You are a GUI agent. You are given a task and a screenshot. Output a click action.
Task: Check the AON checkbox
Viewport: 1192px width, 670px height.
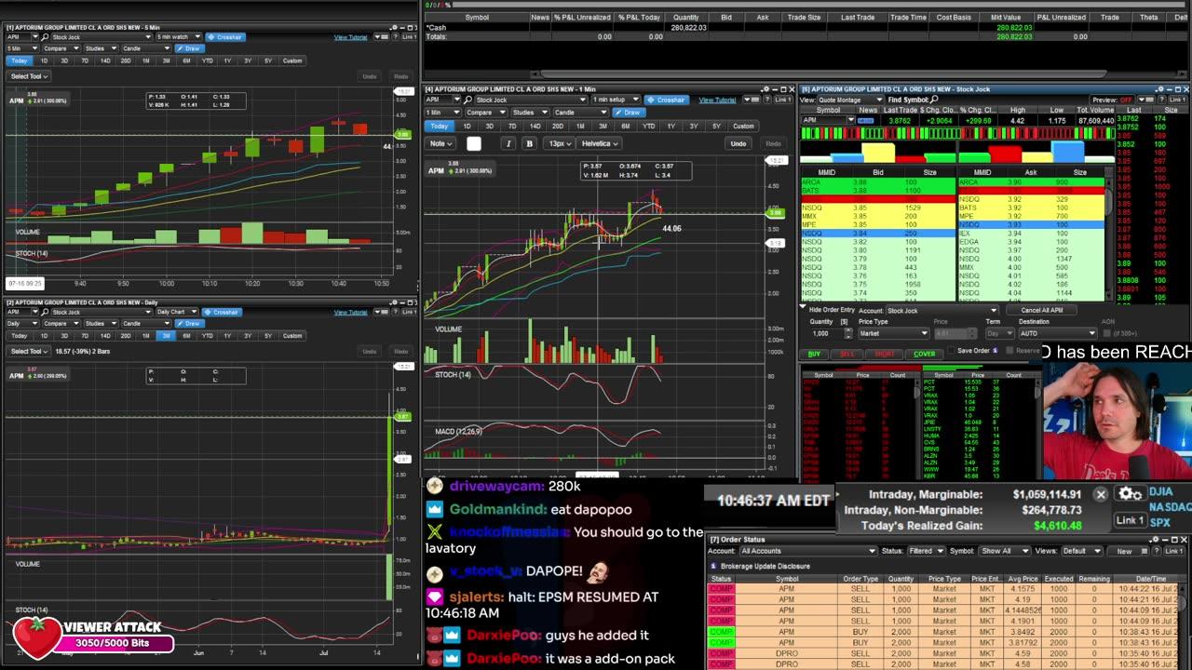[x=1107, y=333]
